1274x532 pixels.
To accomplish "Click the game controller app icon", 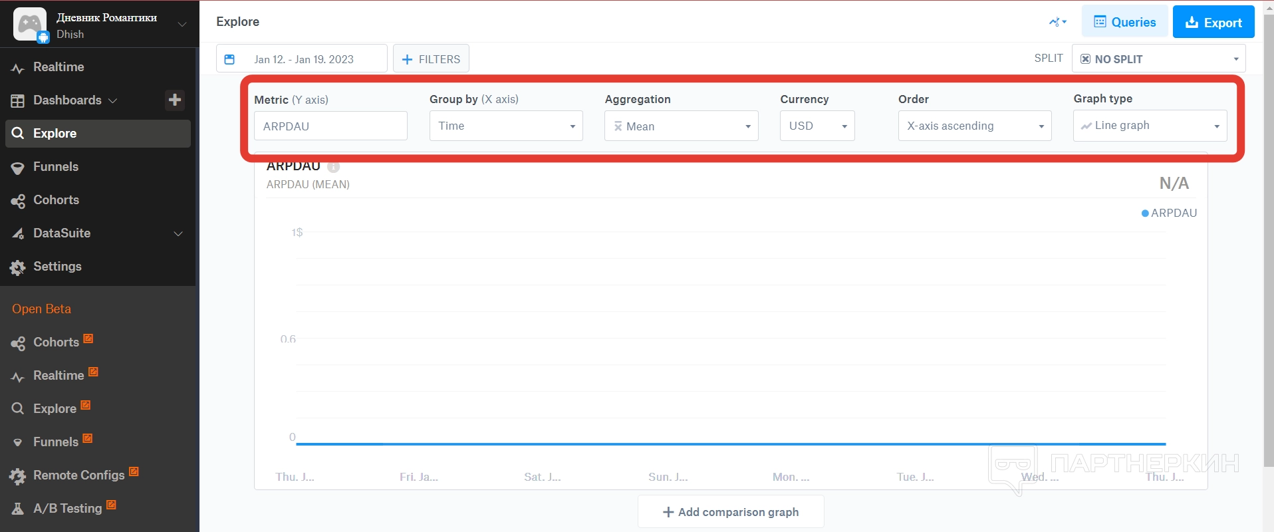I will 30,25.
